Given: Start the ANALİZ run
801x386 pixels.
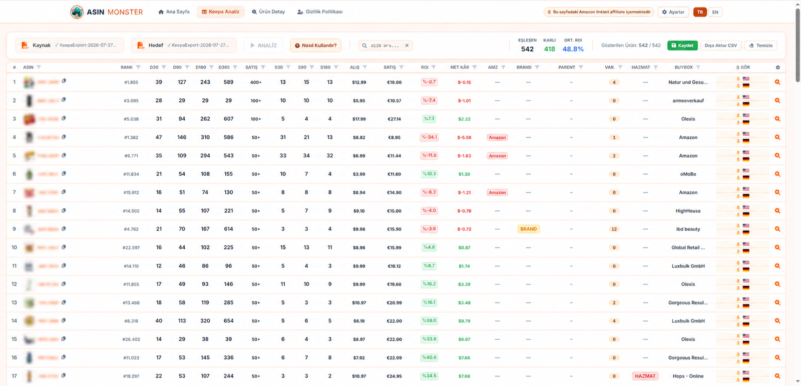Looking at the screenshot, I should (263, 45).
